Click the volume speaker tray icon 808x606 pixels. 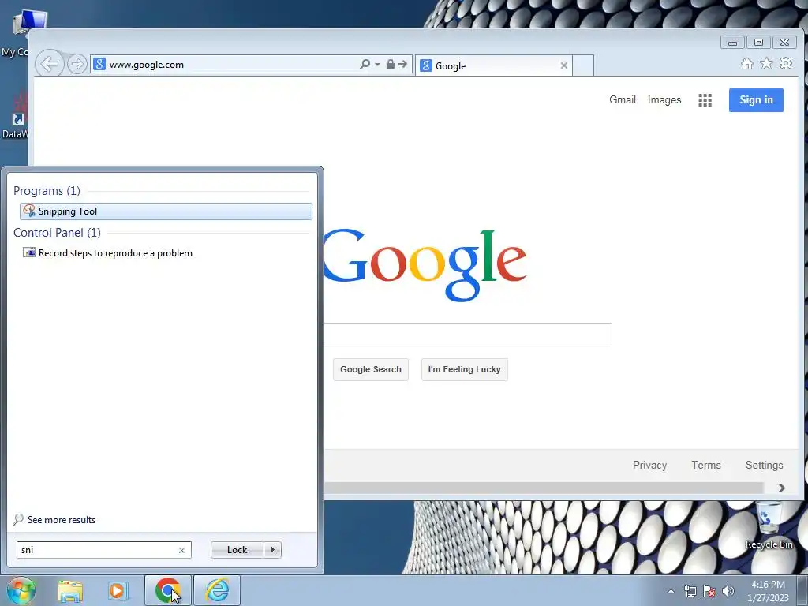[728, 591]
